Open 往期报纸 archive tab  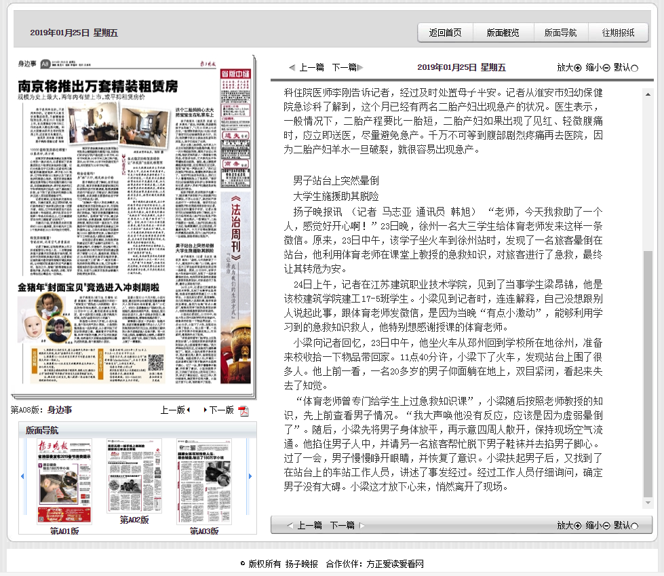[618, 33]
